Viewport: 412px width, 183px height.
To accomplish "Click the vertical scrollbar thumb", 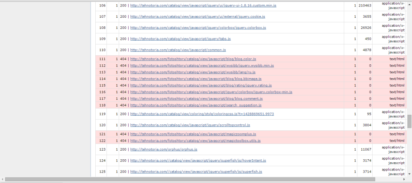I will 409,121.
